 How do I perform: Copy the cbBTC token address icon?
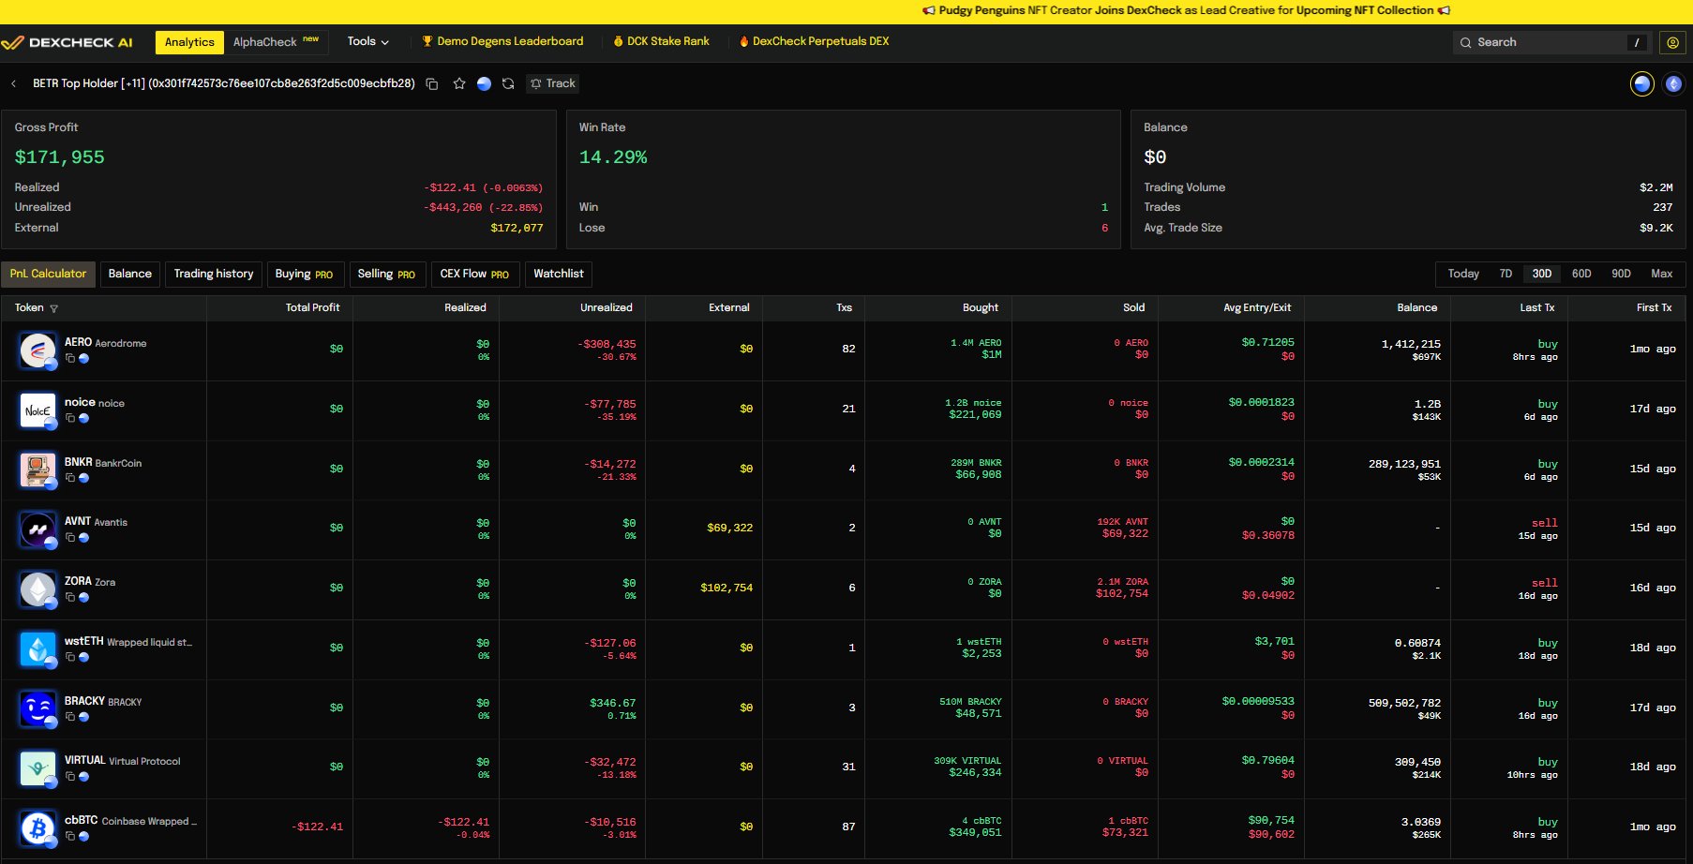click(x=70, y=836)
